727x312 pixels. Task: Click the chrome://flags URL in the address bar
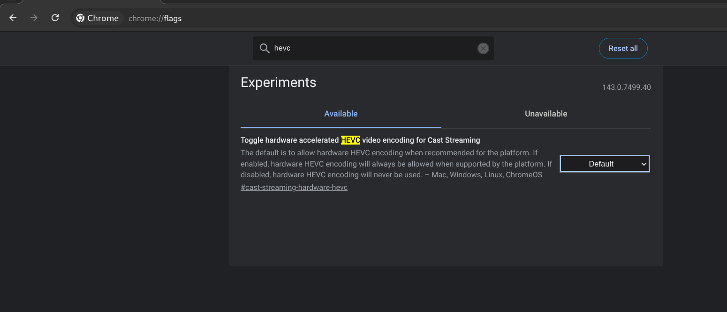(155, 19)
